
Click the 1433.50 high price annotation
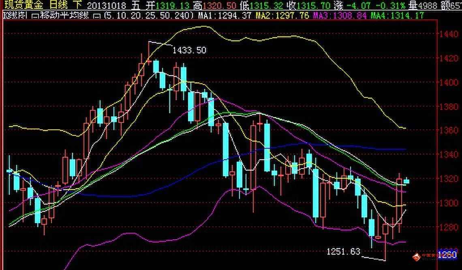189,50
